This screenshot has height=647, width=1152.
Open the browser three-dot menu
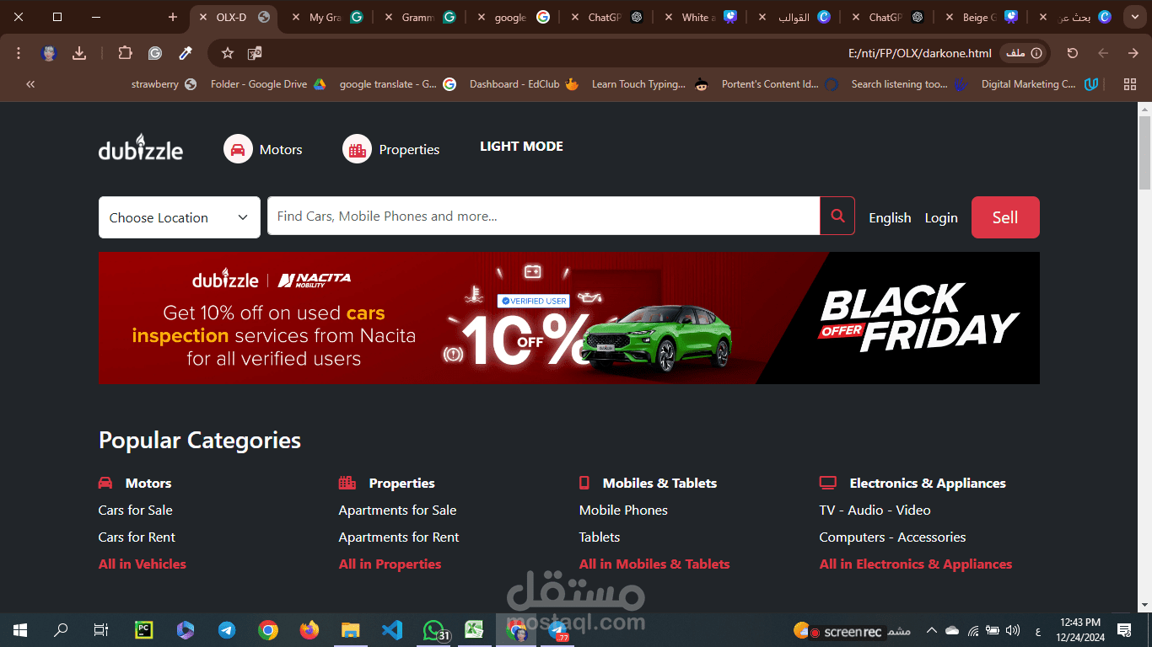click(19, 53)
